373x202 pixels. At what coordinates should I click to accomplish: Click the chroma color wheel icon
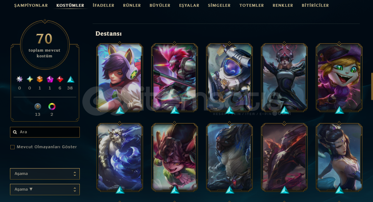coord(52,107)
